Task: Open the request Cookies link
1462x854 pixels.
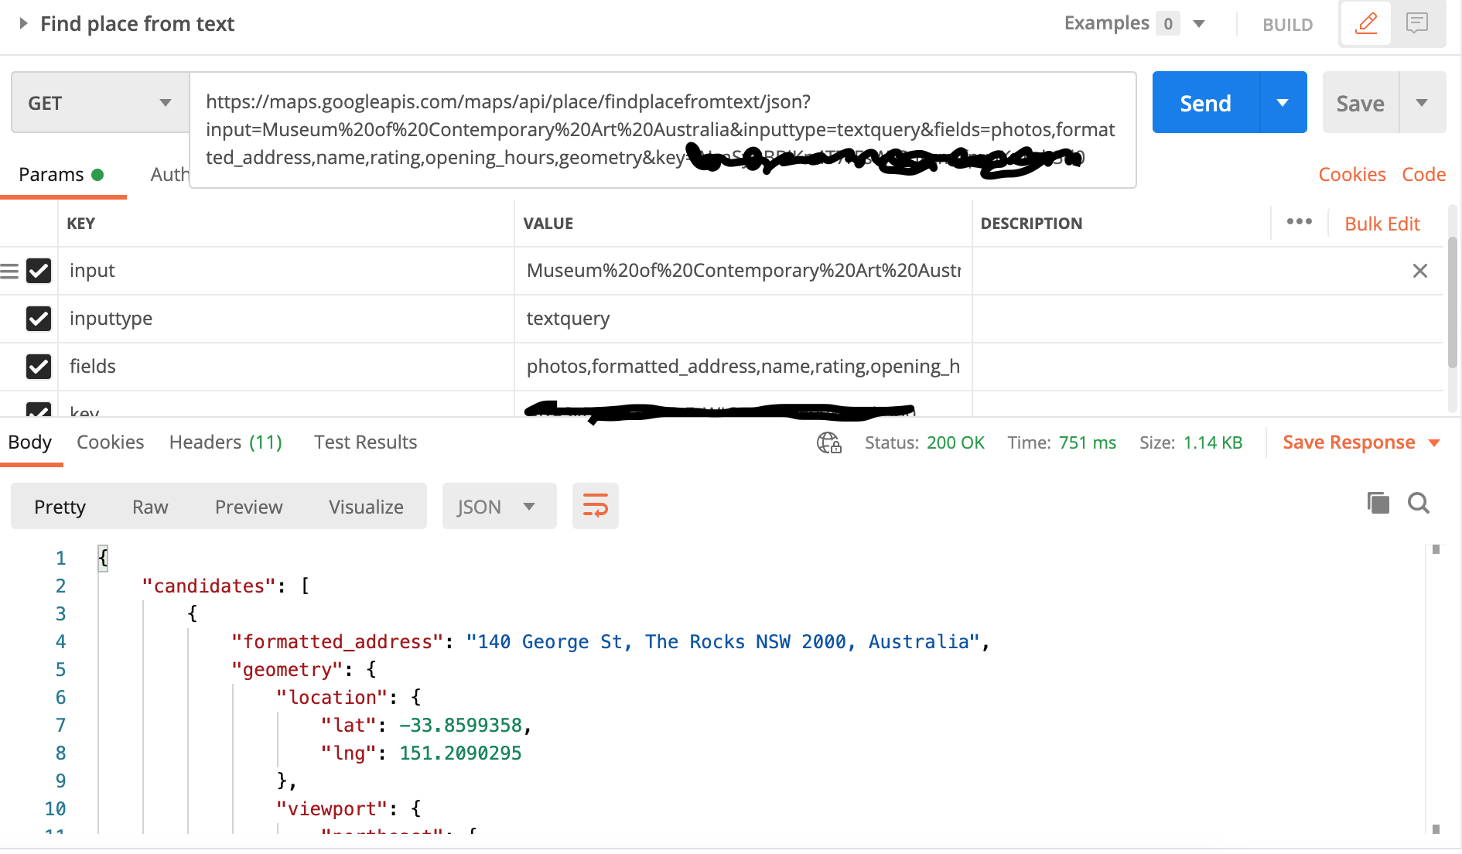Action: pyautogui.click(x=1351, y=175)
